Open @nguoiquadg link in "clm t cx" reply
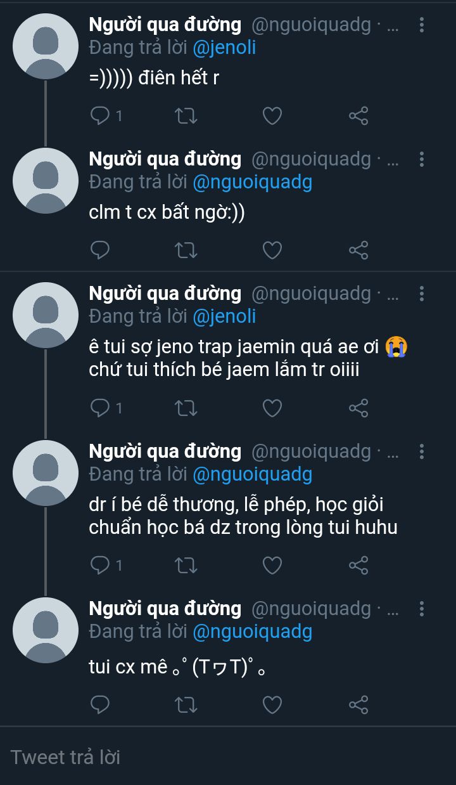This screenshot has height=785, width=456. click(x=252, y=182)
